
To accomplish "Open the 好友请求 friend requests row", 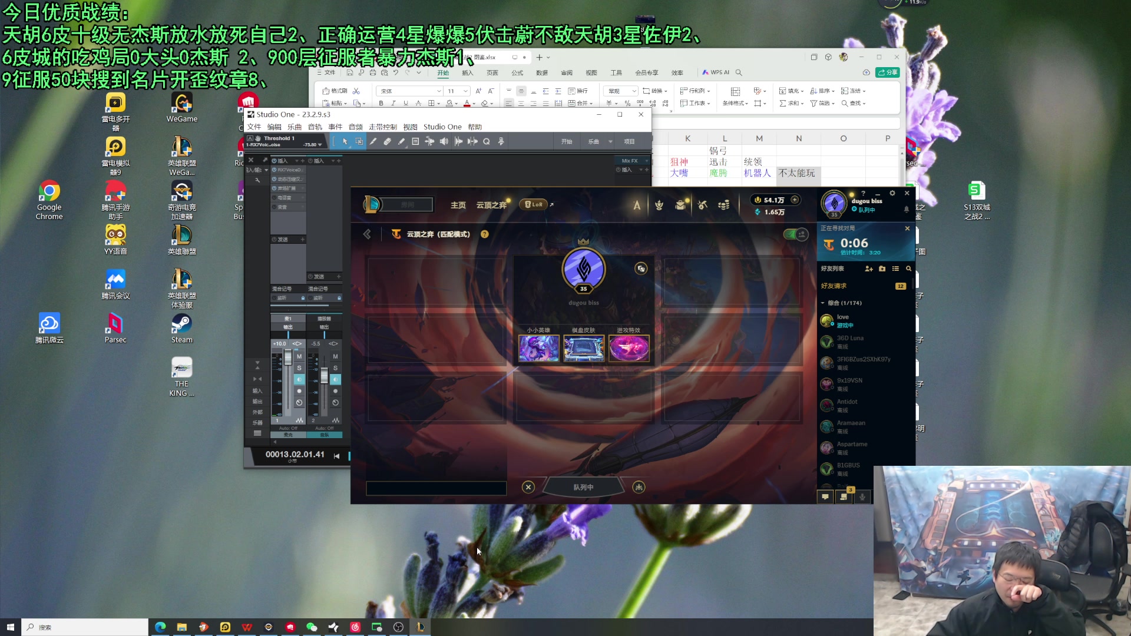I will tap(864, 286).
